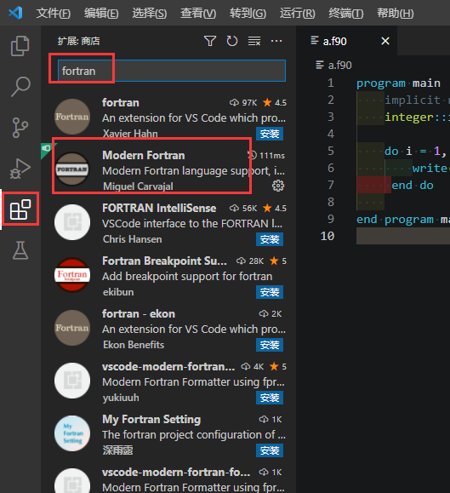
Task: Click the 4.5 star rating of FORTRAN IntelliSense
Action: (x=281, y=208)
